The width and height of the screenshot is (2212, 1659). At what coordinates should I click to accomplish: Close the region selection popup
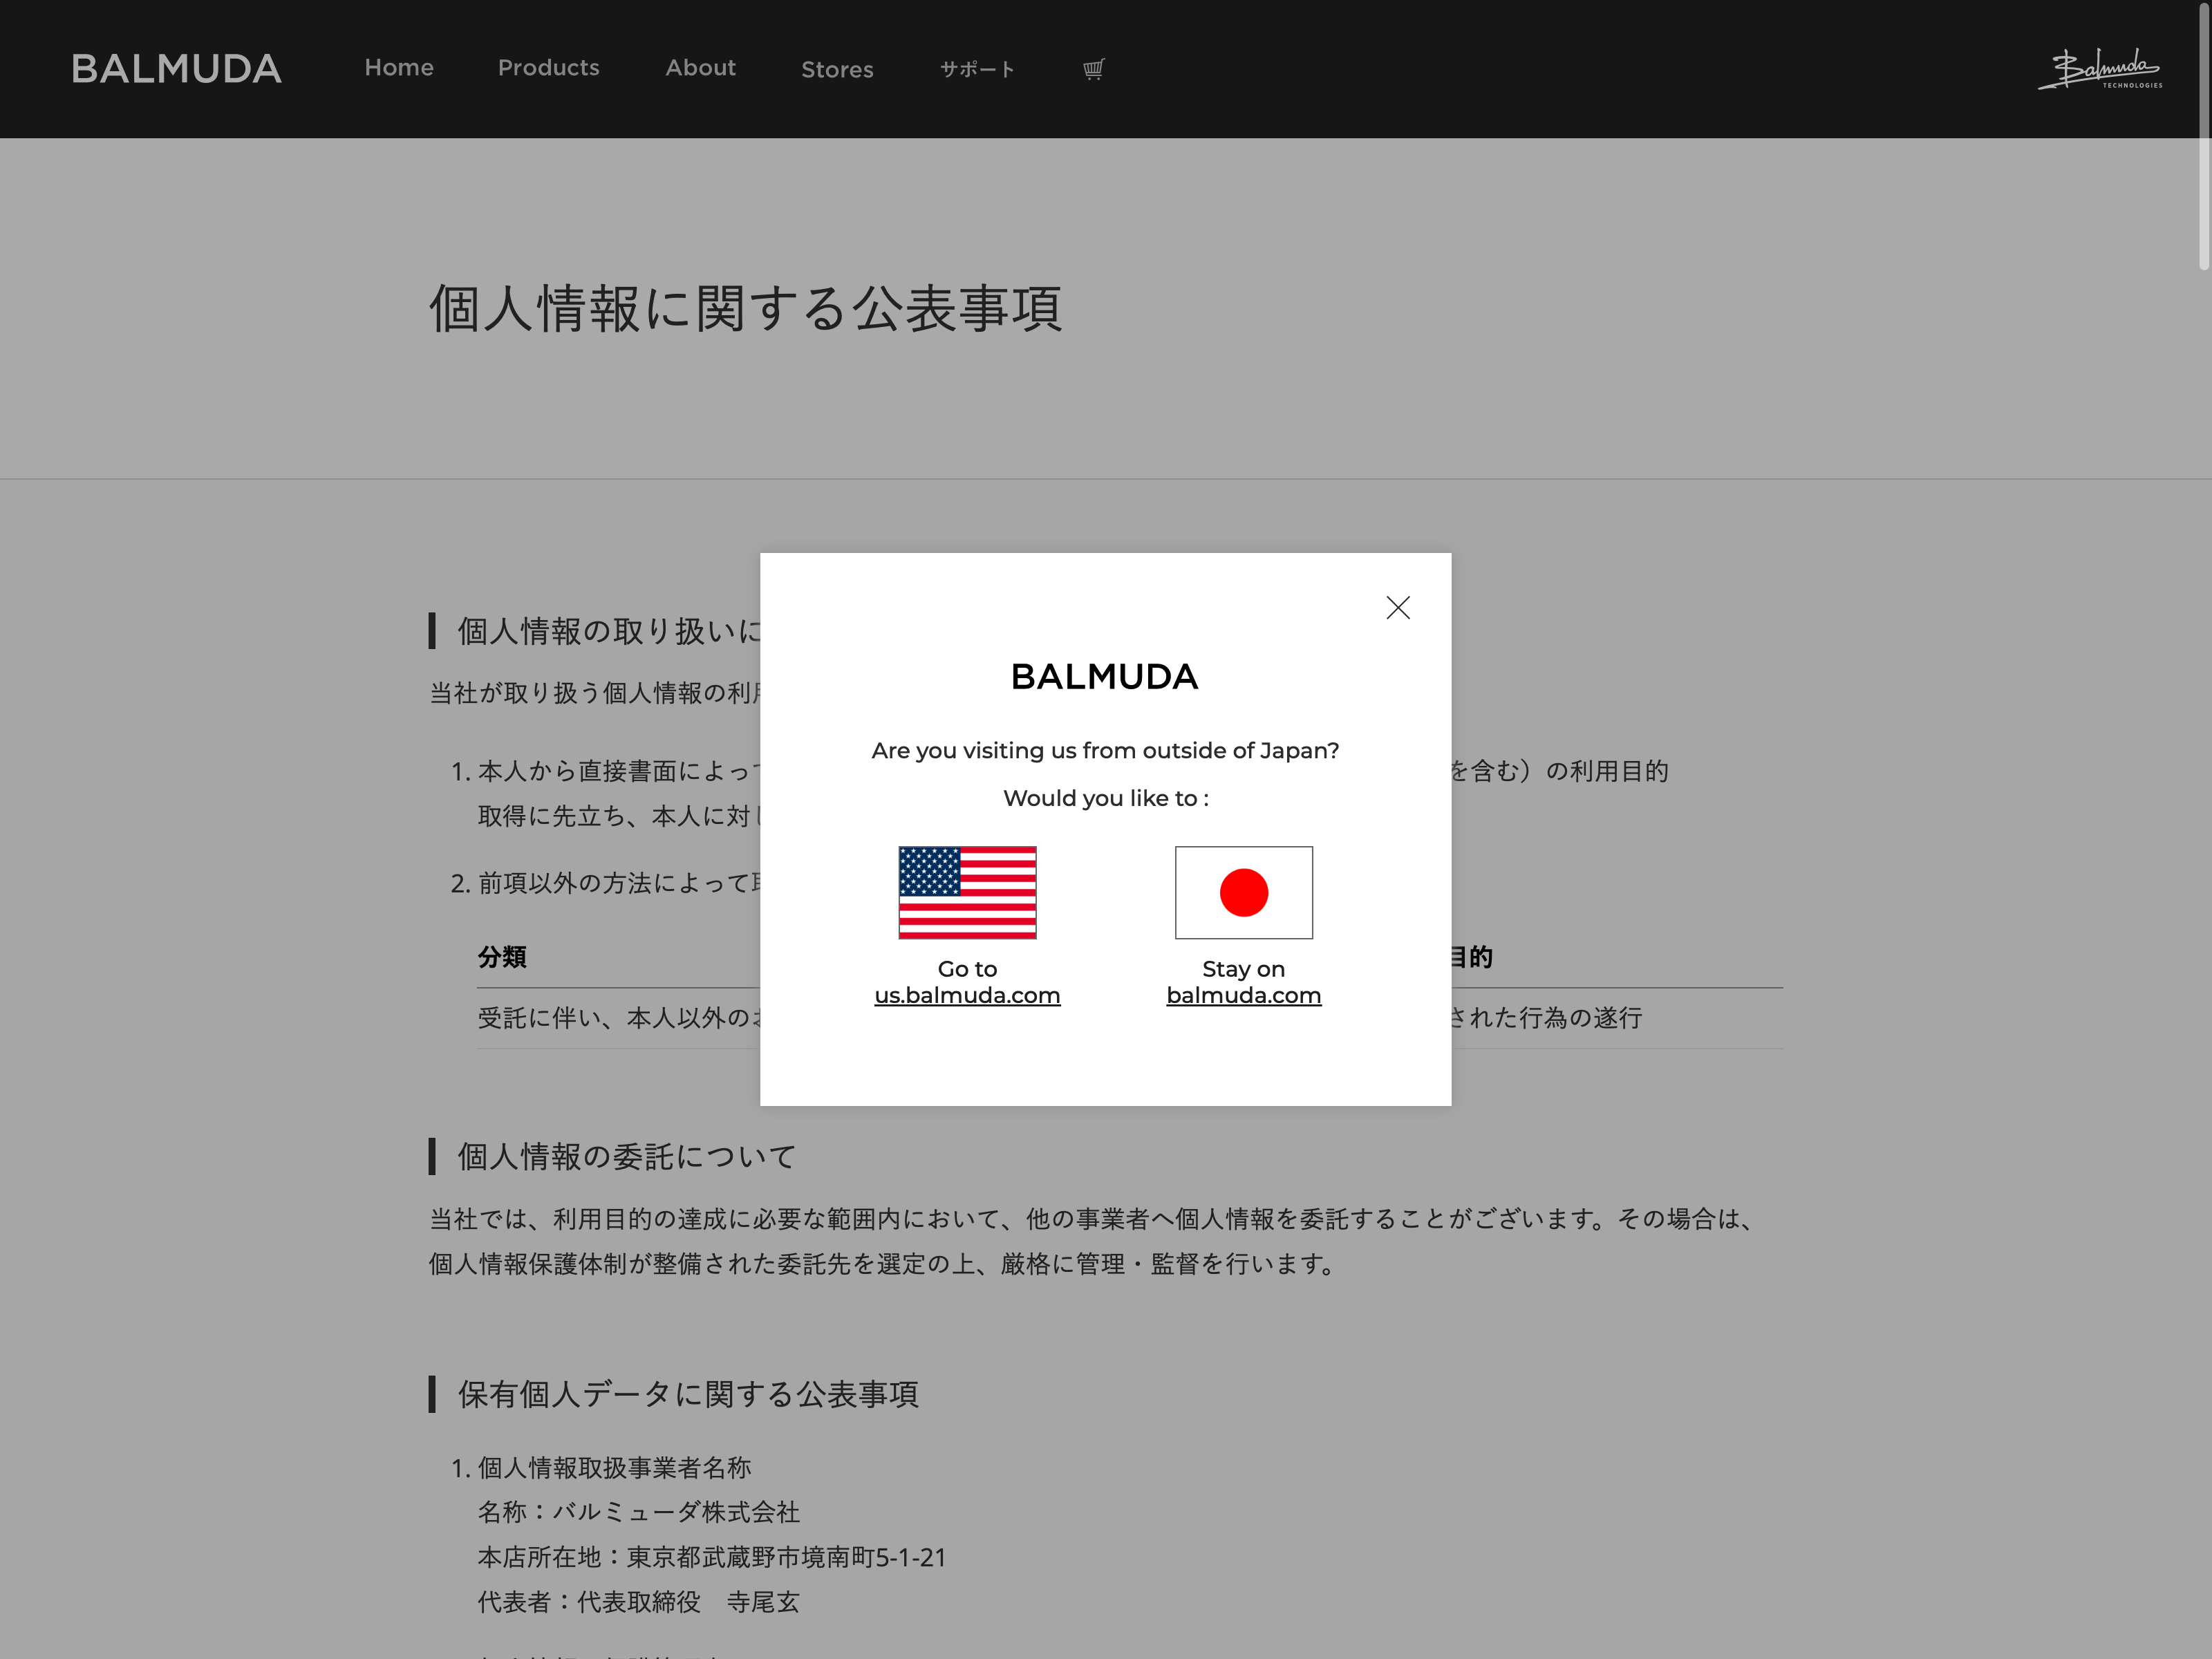(1397, 608)
